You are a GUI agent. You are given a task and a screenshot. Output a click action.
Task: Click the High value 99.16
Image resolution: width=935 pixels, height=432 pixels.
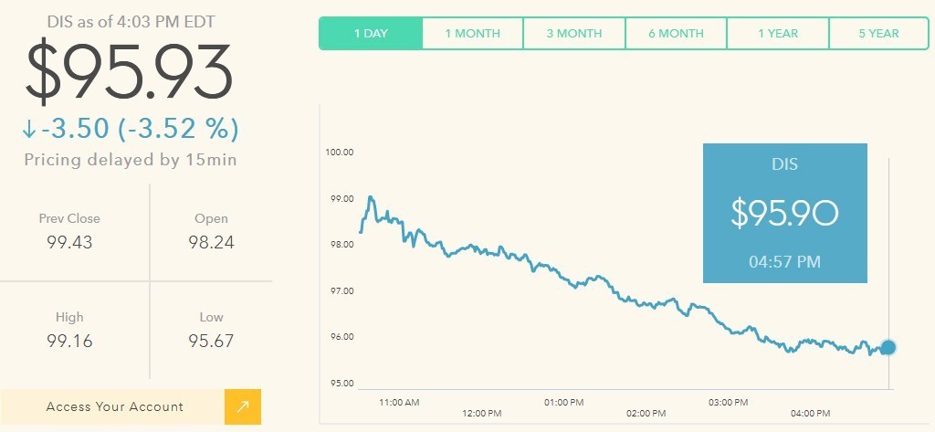[x=69, y=341]
